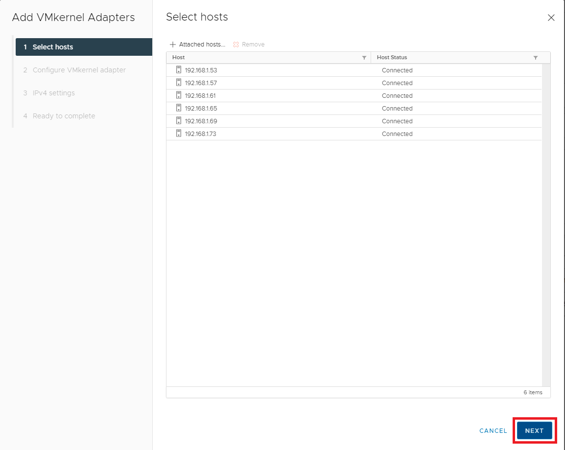Click host icon for 192.168.1.73
Viewport: 565px width, 450px height.
pyautogui.click(x=179, y=134)
